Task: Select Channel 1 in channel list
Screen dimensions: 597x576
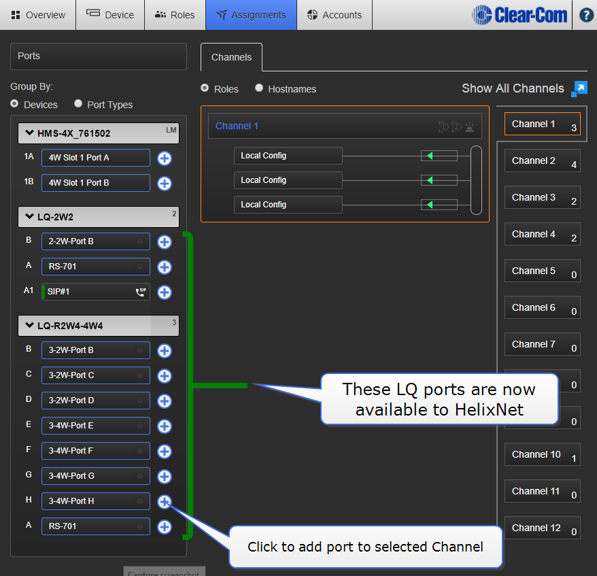Action: pos(543,124)
